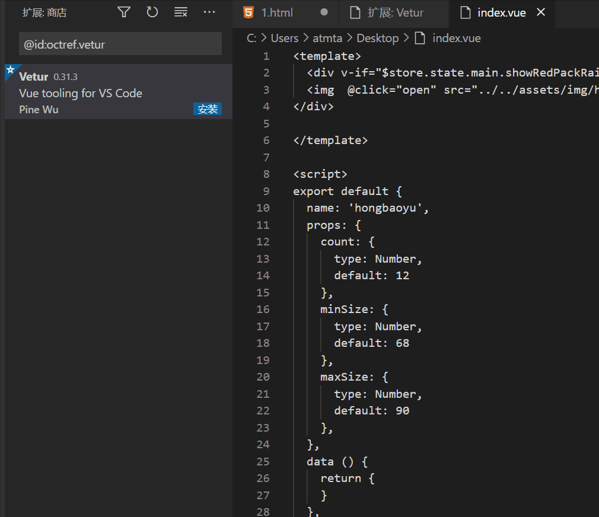Open the atmta breadcrumb segment
Image resolution: width=599 pixels, height=517 pixels.
[x=327, y=38]
